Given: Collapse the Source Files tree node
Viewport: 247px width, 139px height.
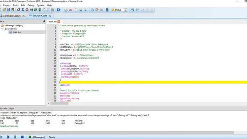Looking at the screenshot, I should click(2, 29).
